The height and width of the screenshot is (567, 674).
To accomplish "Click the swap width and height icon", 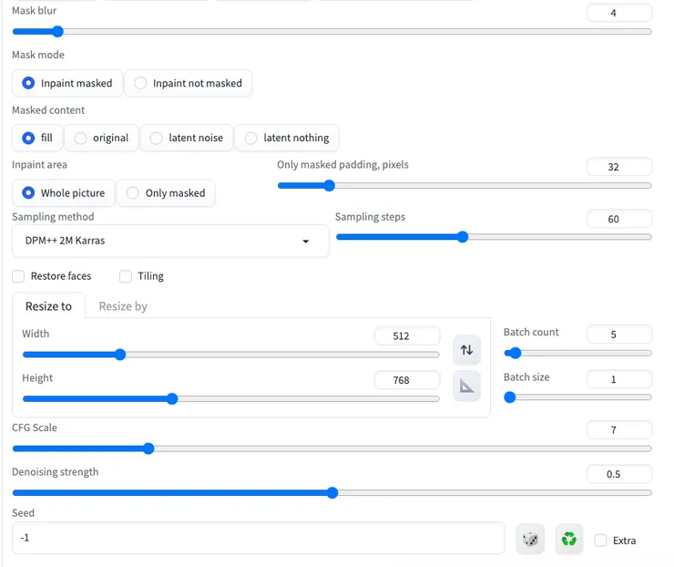I will pos(466,350).
